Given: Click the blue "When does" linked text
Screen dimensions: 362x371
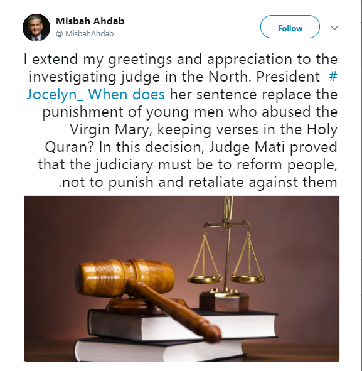Looking at the screenshot, I should tap(126, 94).
